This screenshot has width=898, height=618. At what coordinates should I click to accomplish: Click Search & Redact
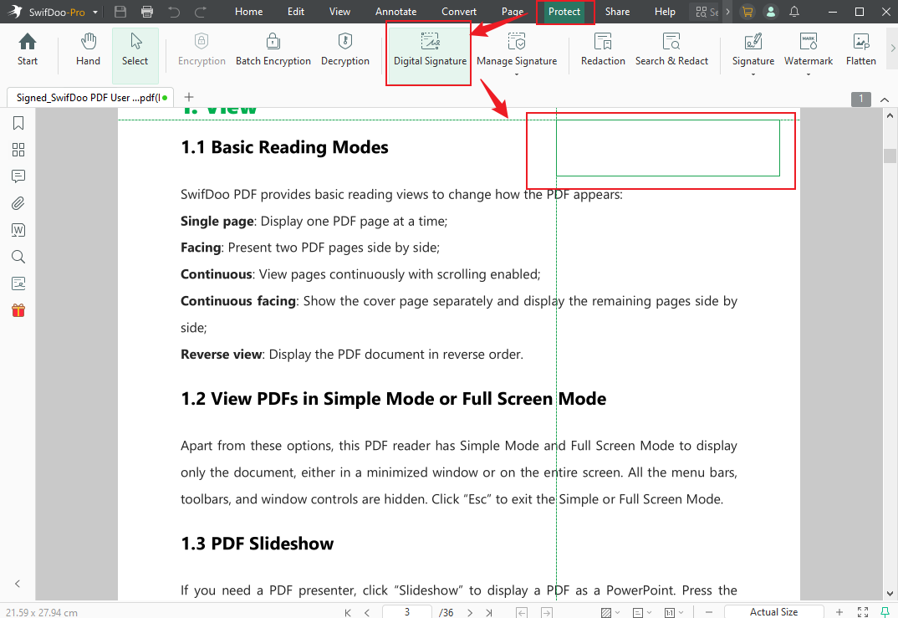point(671,49)
